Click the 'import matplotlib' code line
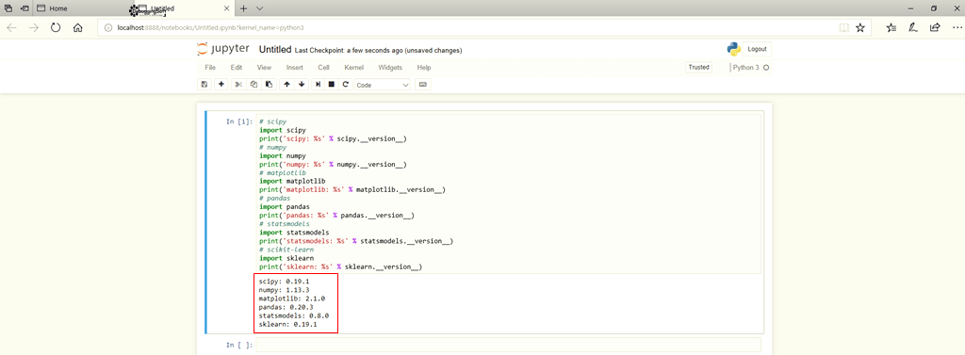Viewport: 965px width, 355px height. pos(292,182)
